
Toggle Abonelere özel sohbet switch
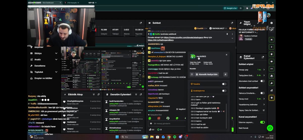coord(263,81)
